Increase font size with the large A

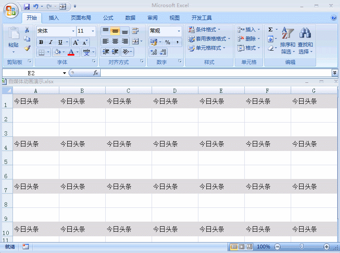pyautogui.click(x=76, y=42)
